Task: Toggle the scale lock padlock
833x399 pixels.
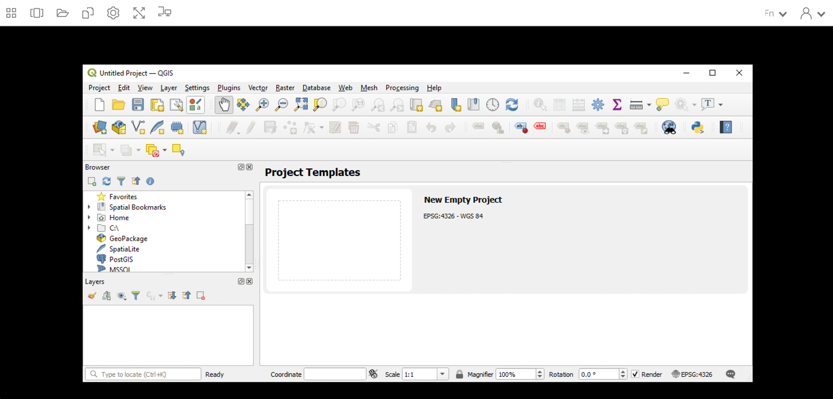Action: (x=459, y=374)
